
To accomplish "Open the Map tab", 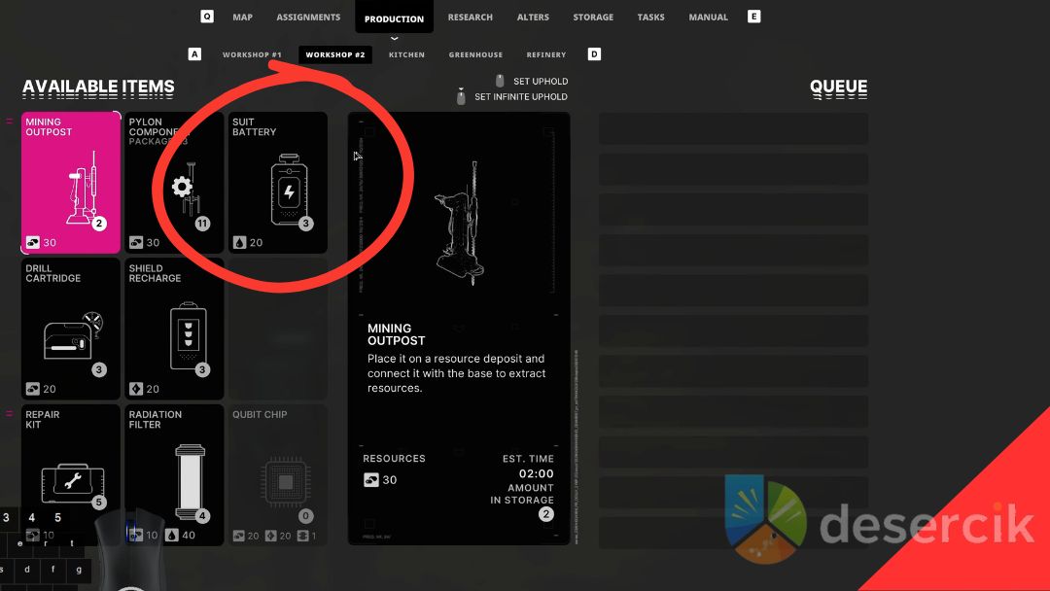I will (x=242, y=17).
